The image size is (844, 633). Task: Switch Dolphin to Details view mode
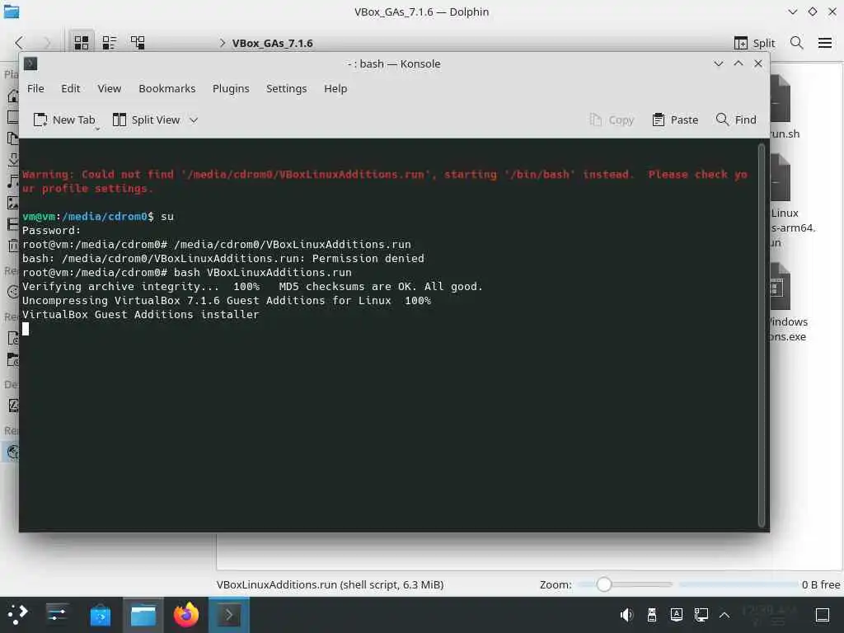pos(138,43)
